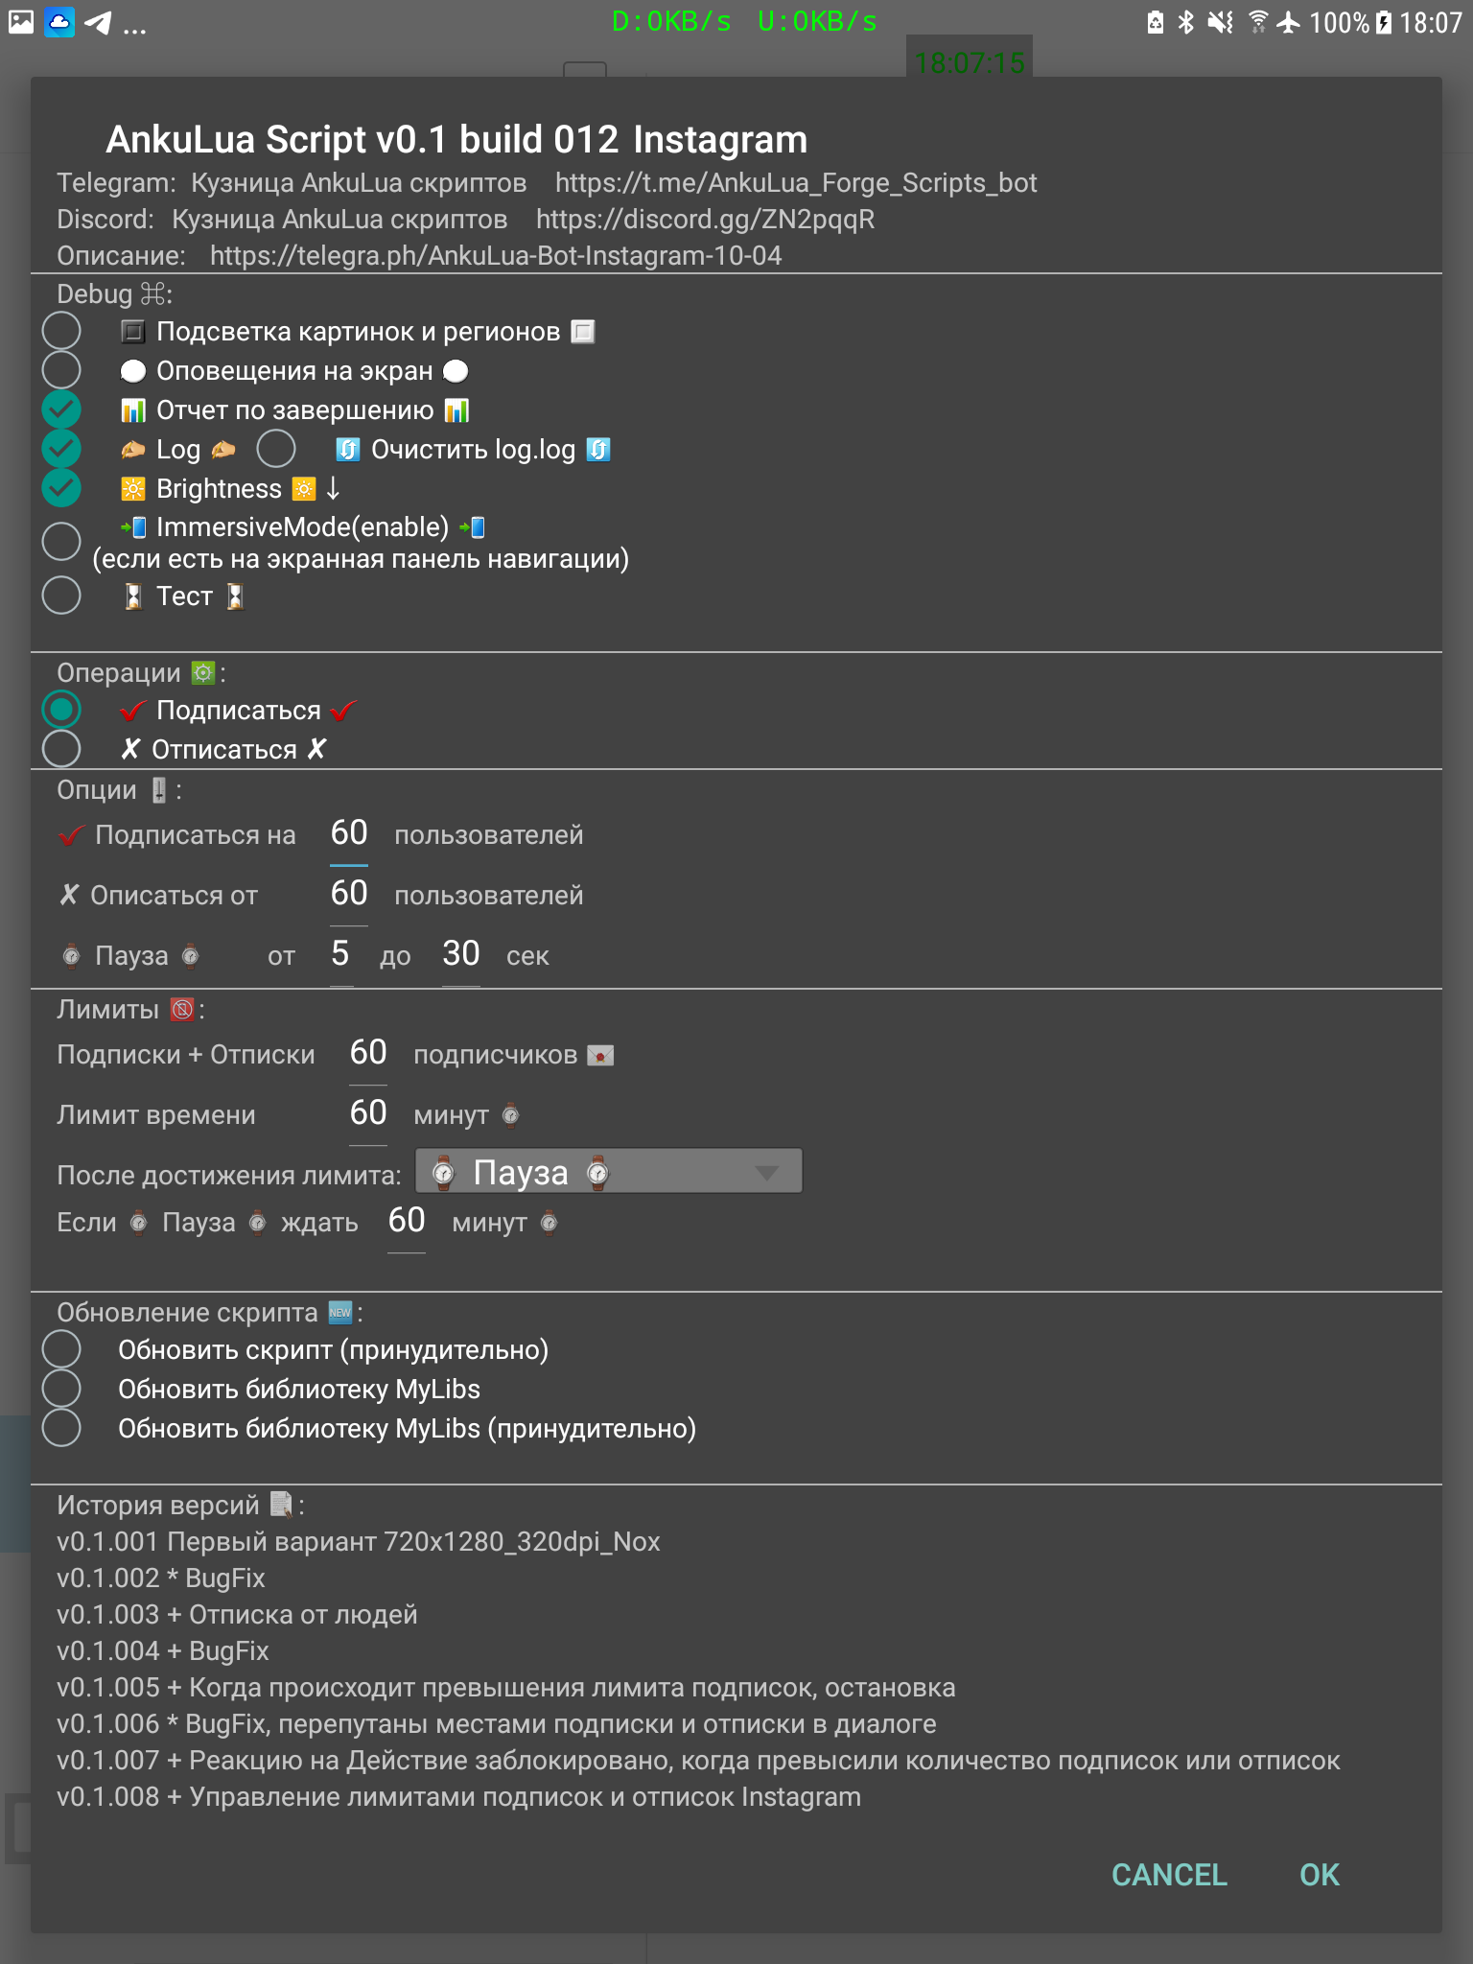Enable the Подсветка картинок и регионов checkbox
1473x1964 pixels.
click(x=61, y=331)
